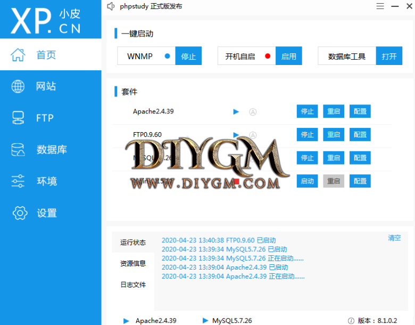
Task: Click log entry Apache2.4.39 已启动
Action: click(225, 267)
